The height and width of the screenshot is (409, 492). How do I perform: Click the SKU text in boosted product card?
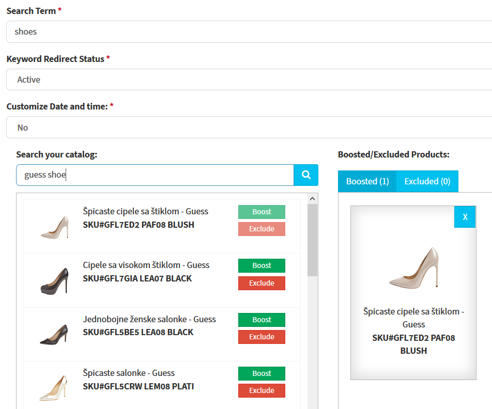click(x=413, y=344)
